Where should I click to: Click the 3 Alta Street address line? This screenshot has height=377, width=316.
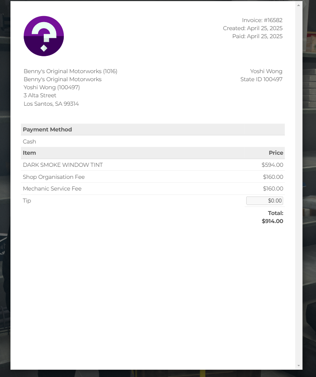point(40,95)
